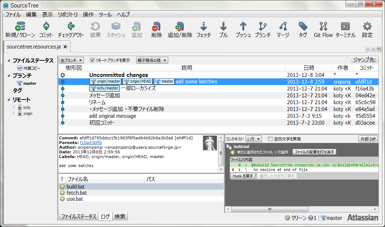Open the ヘルプ menu
This screenshot has height=227, width=385.
point(123,15)
